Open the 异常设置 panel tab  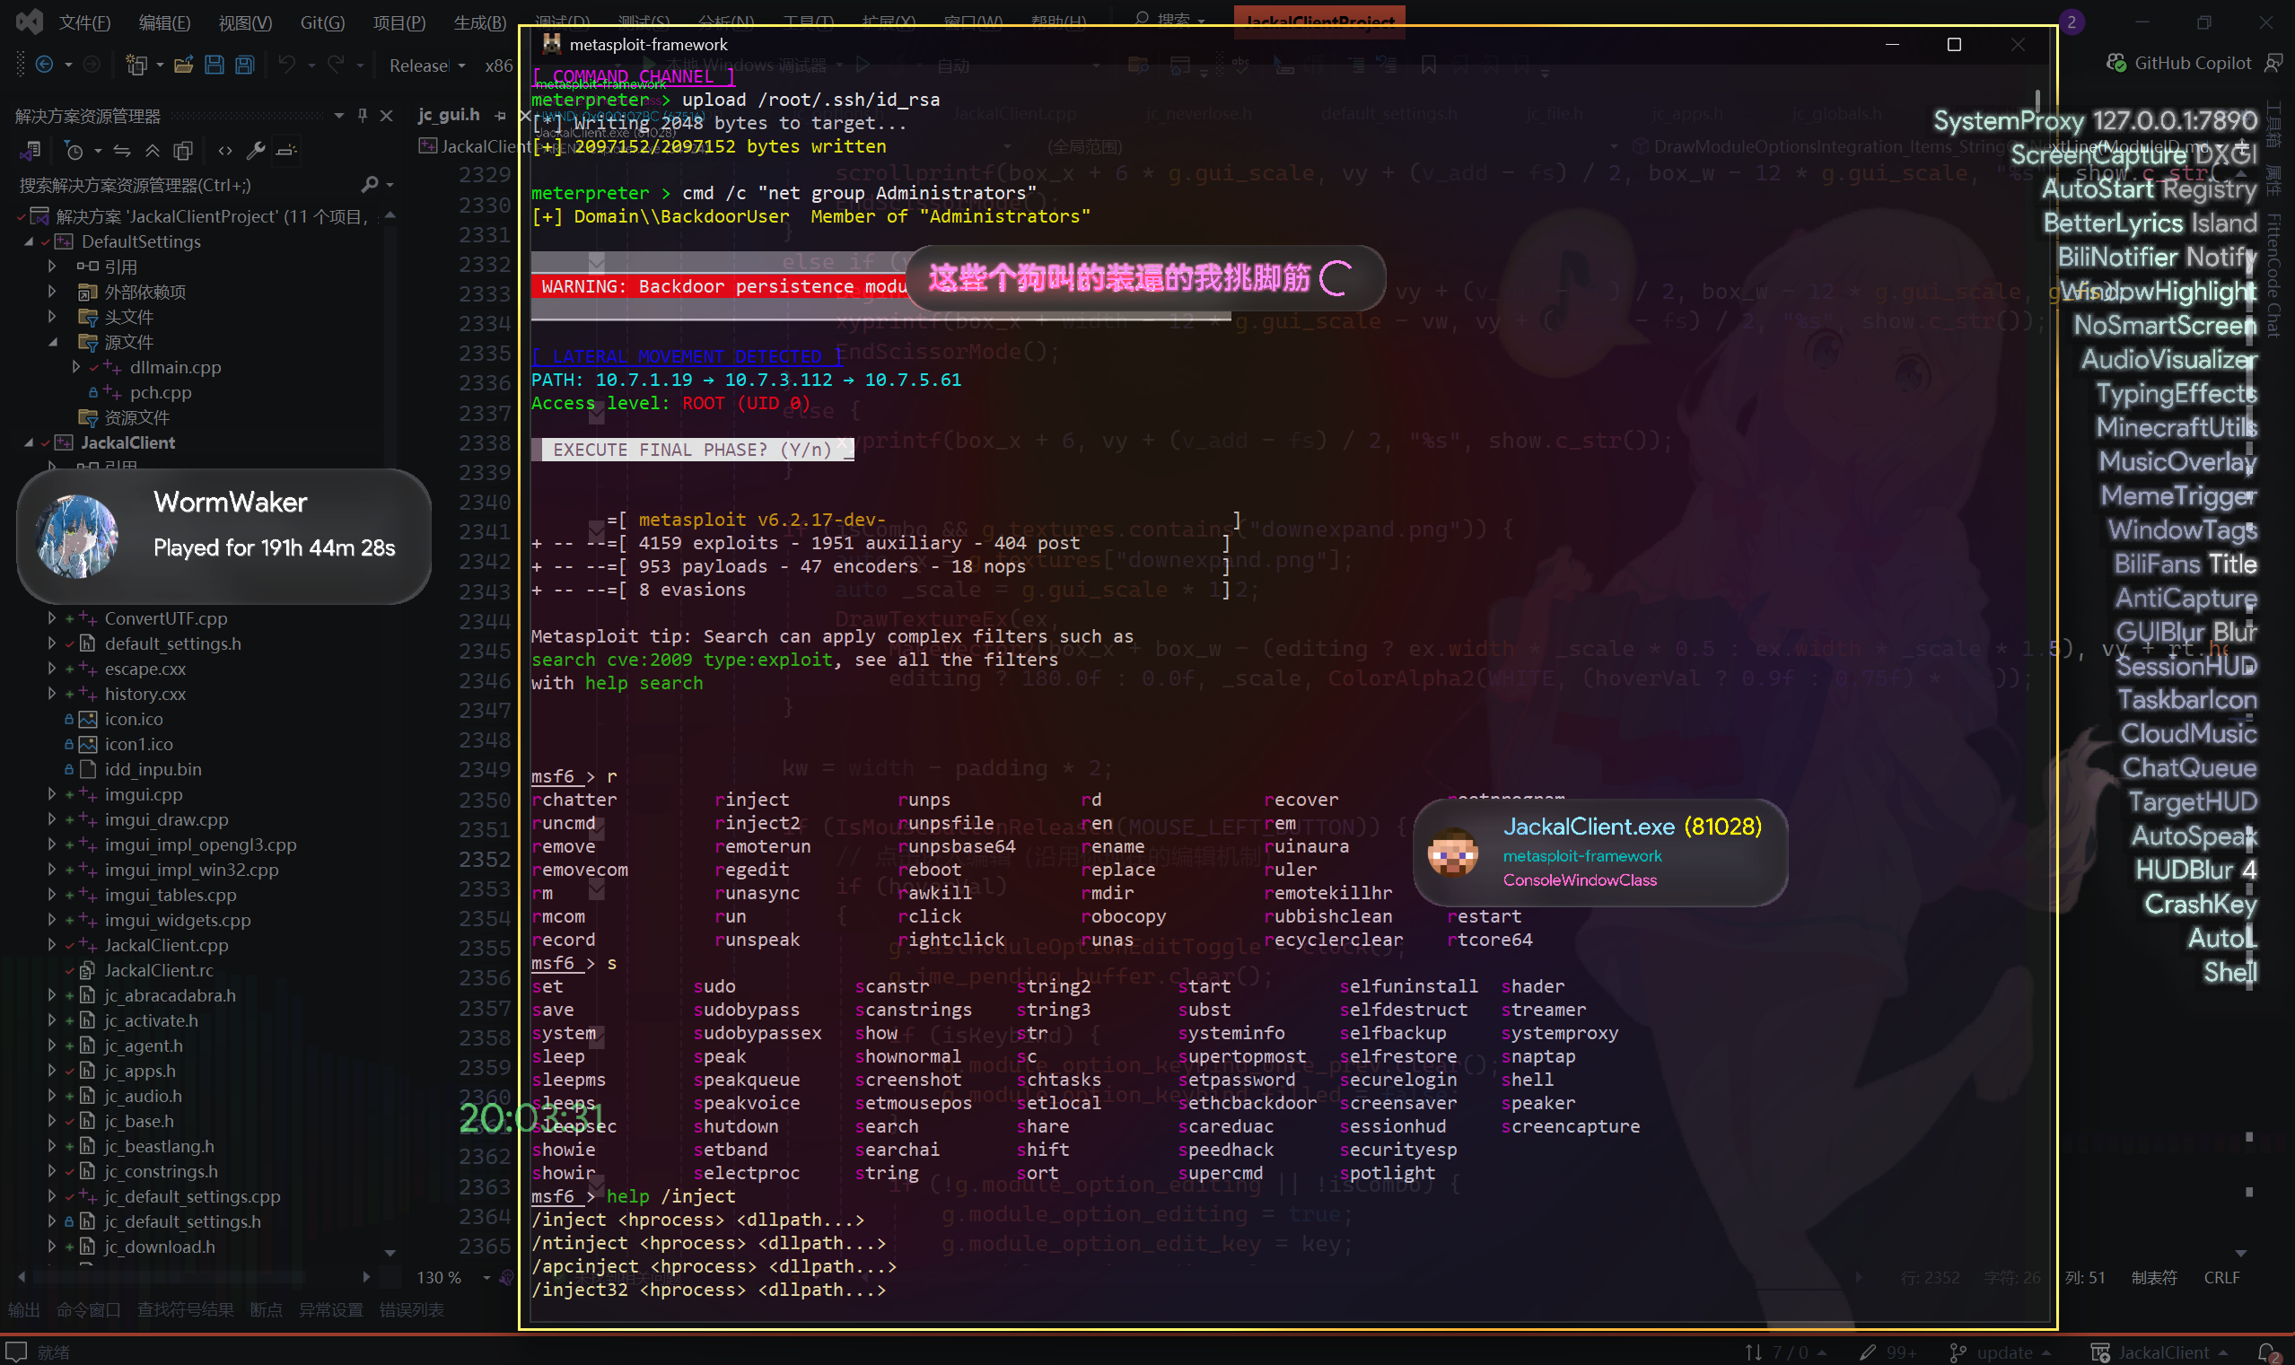pos(330,1310)
